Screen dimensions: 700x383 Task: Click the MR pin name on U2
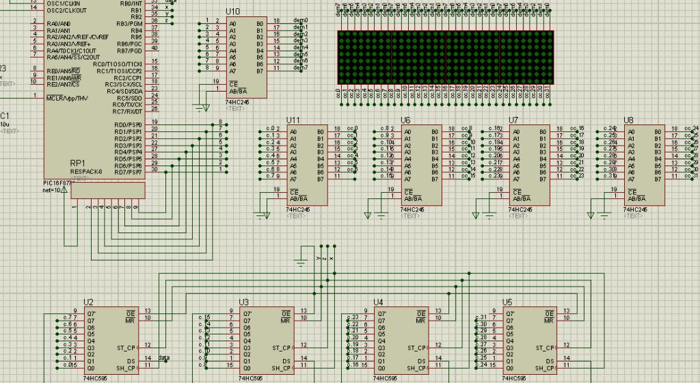click(x=131, y=321)
